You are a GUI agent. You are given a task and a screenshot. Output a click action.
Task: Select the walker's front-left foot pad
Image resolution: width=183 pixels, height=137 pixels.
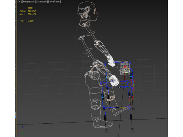pyautogui.click(x=107, y=131)
